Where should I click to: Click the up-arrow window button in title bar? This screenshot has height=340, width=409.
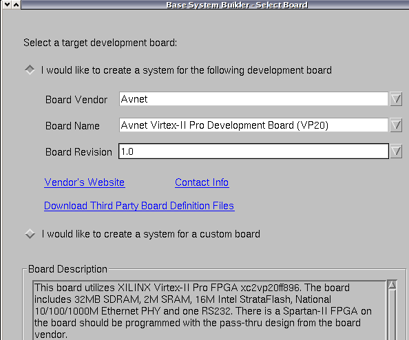point(16,4)
